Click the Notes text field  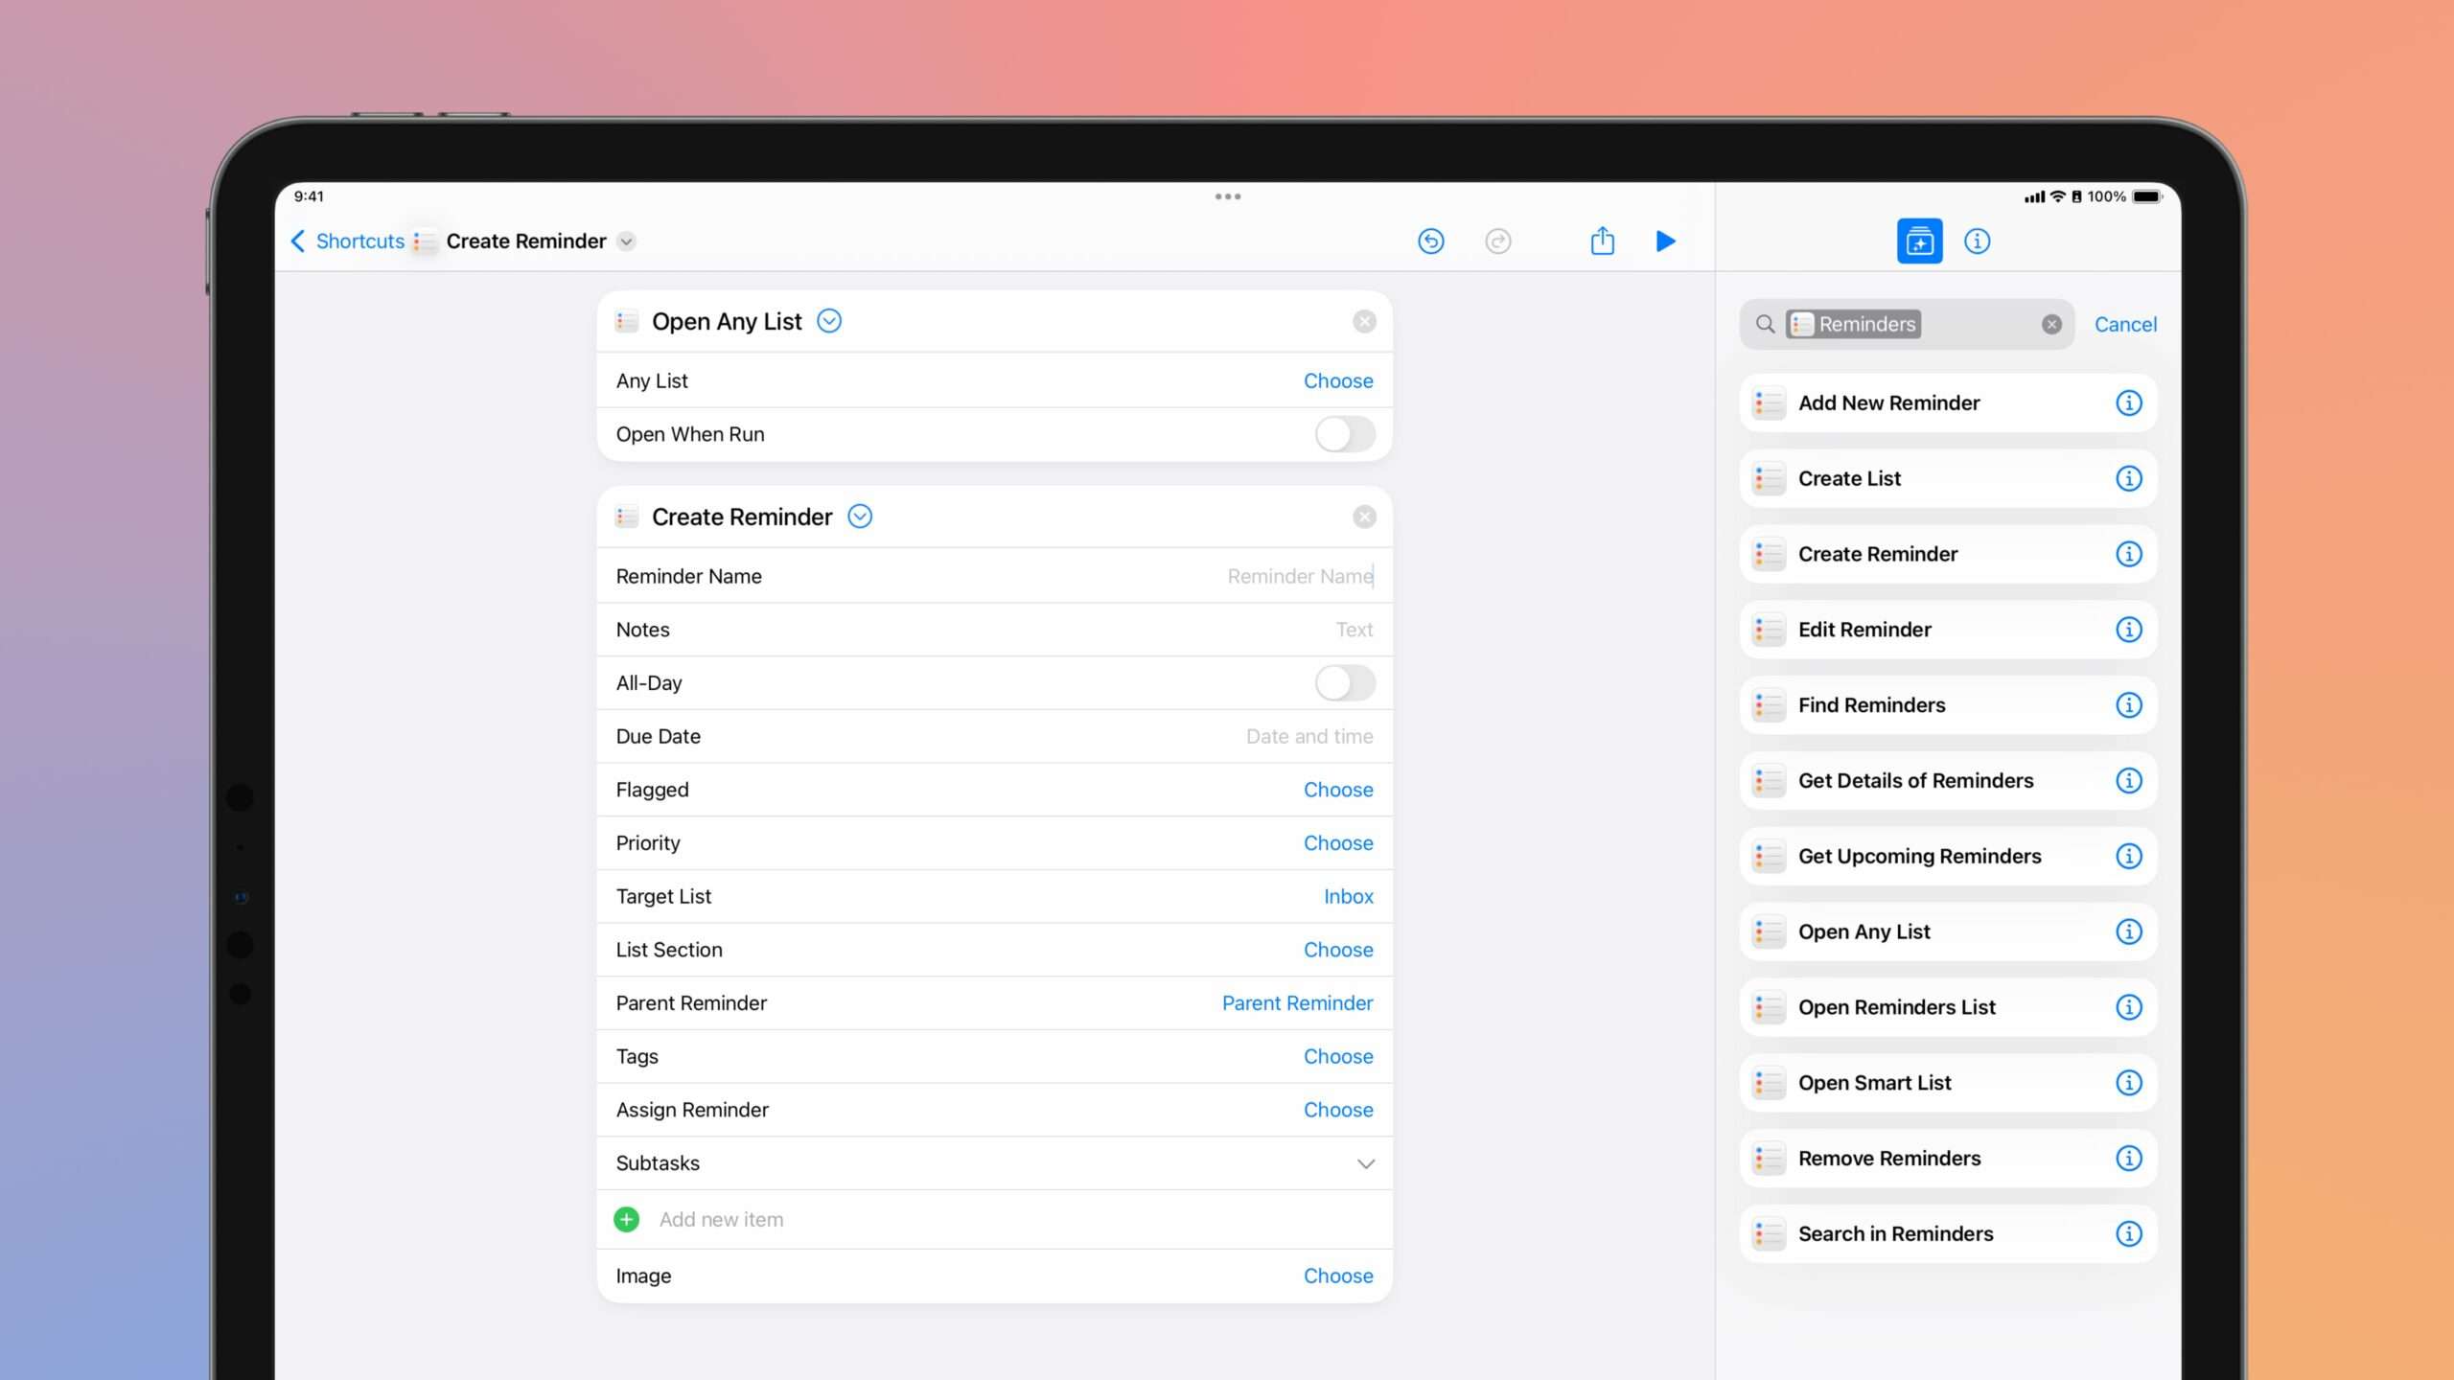point(1354,630)
